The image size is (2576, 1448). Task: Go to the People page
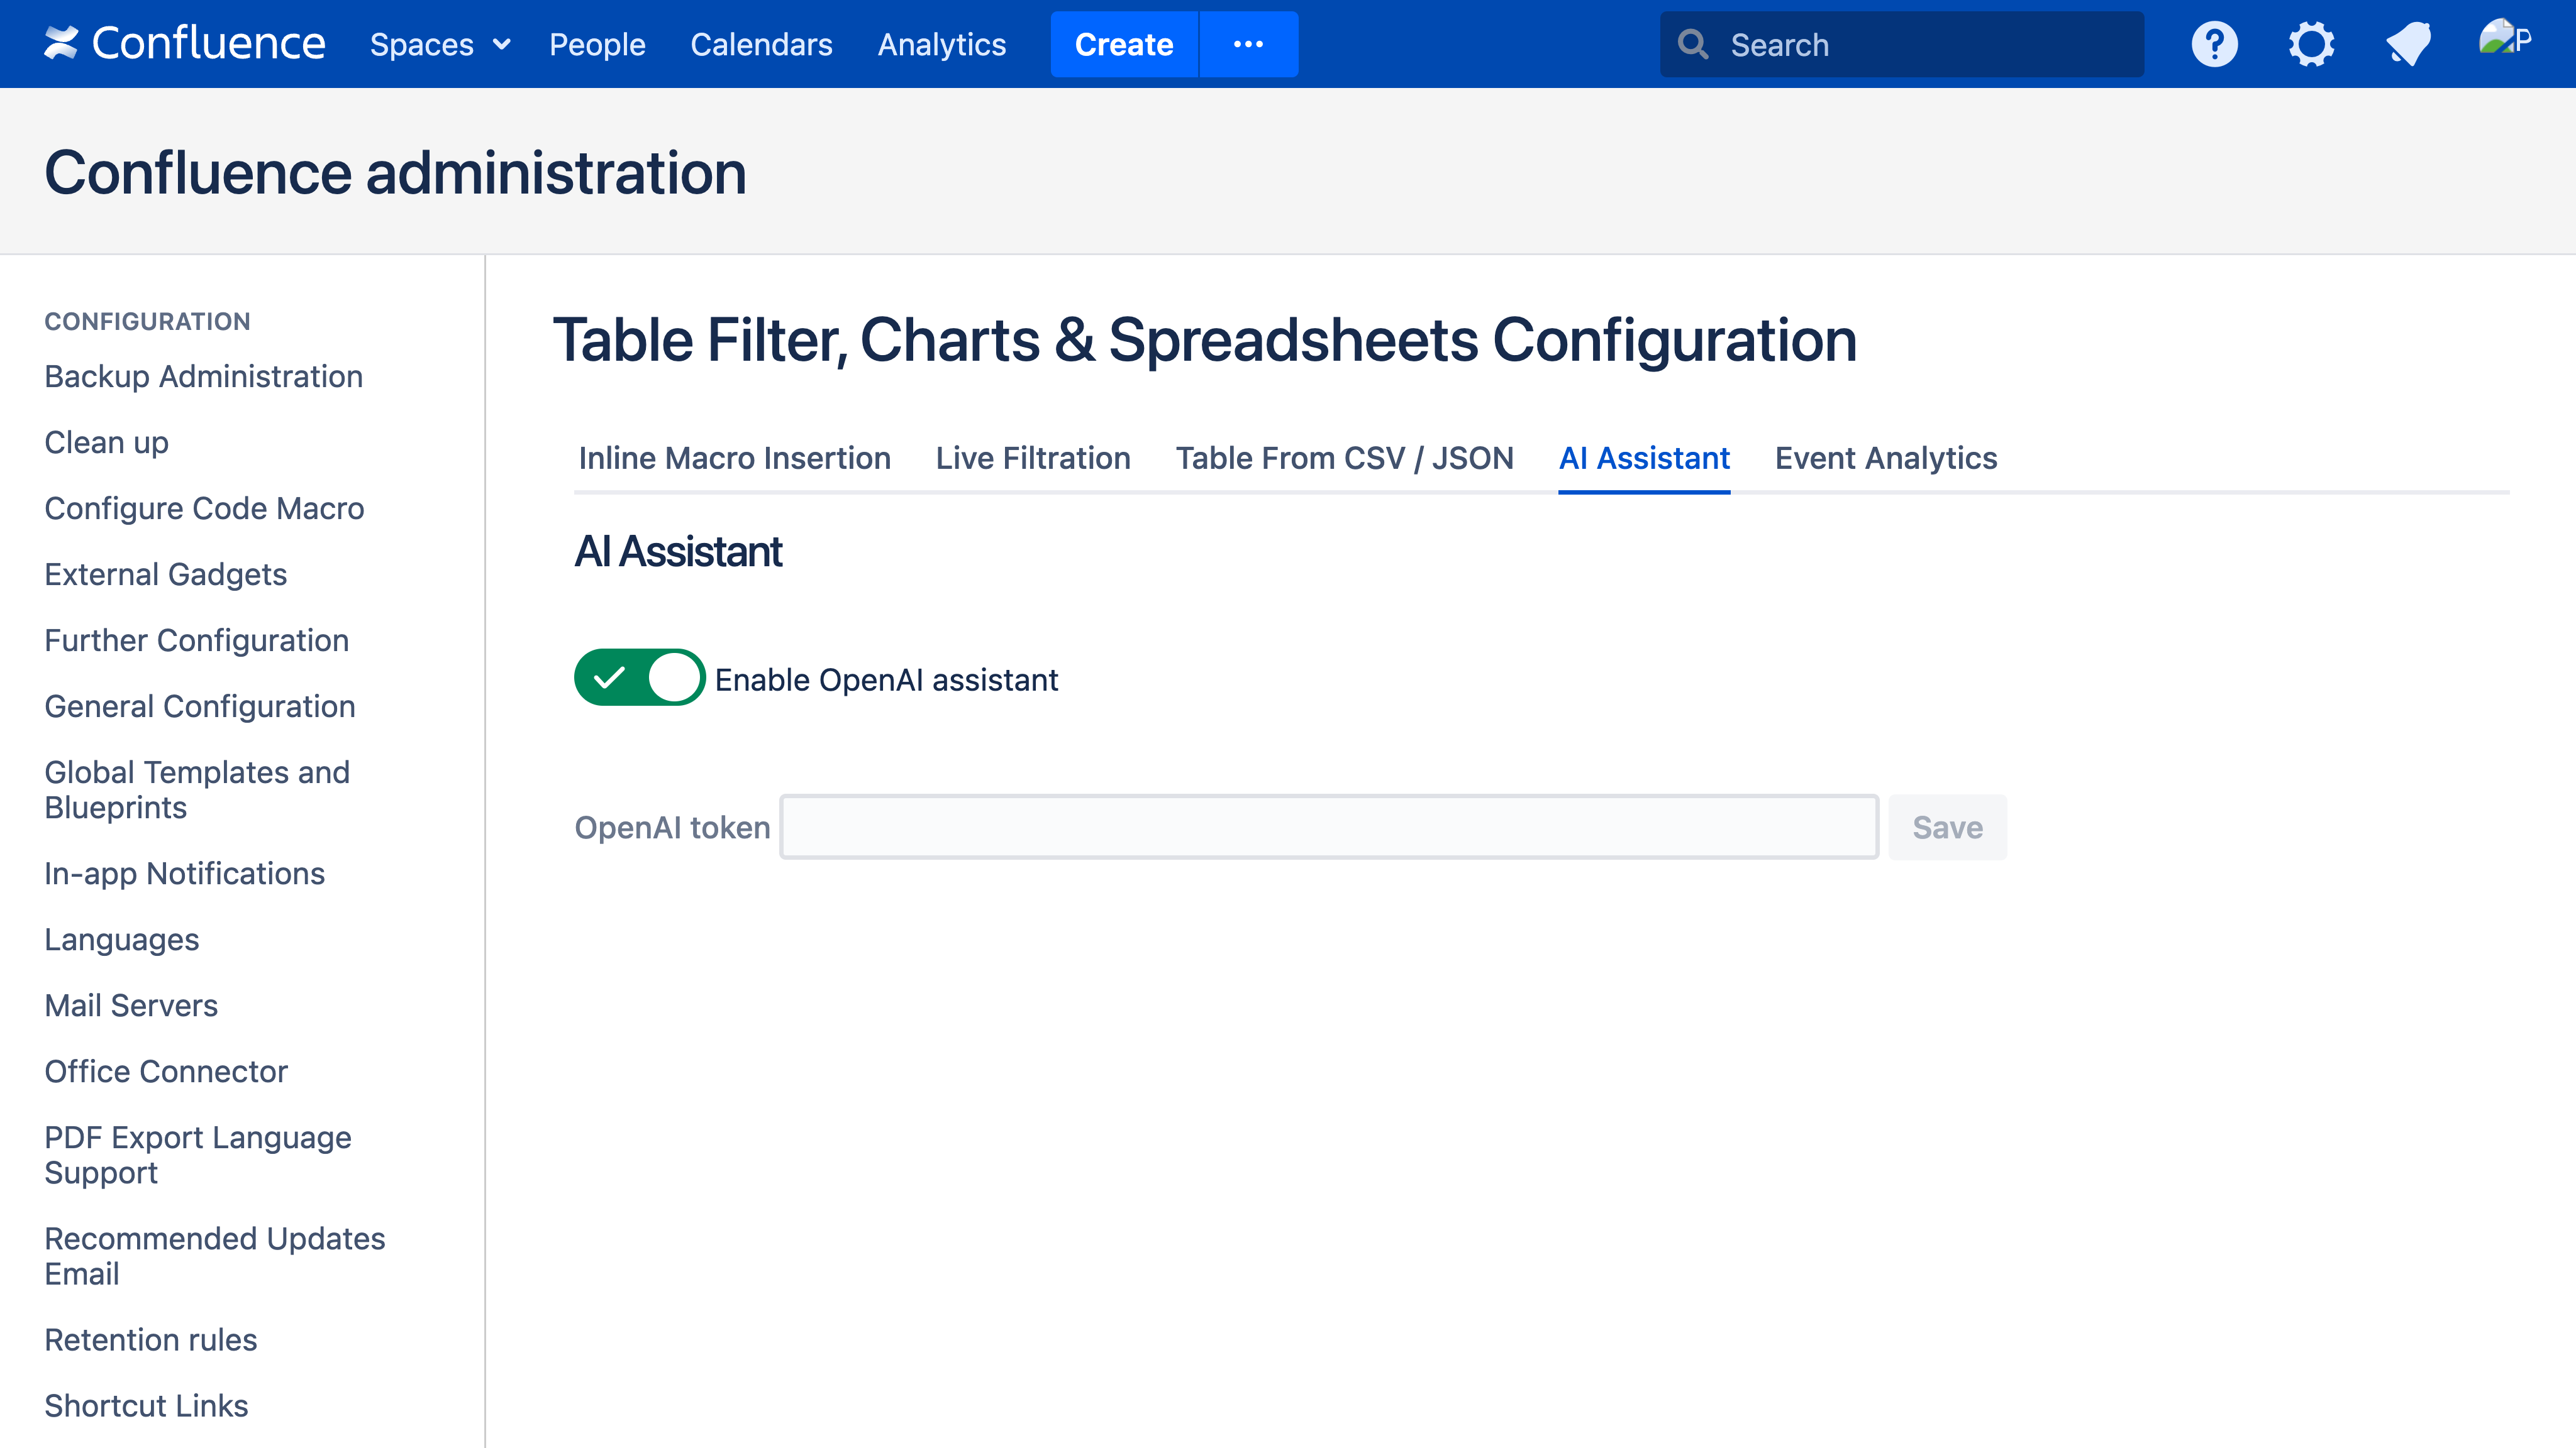pos(597,44)
